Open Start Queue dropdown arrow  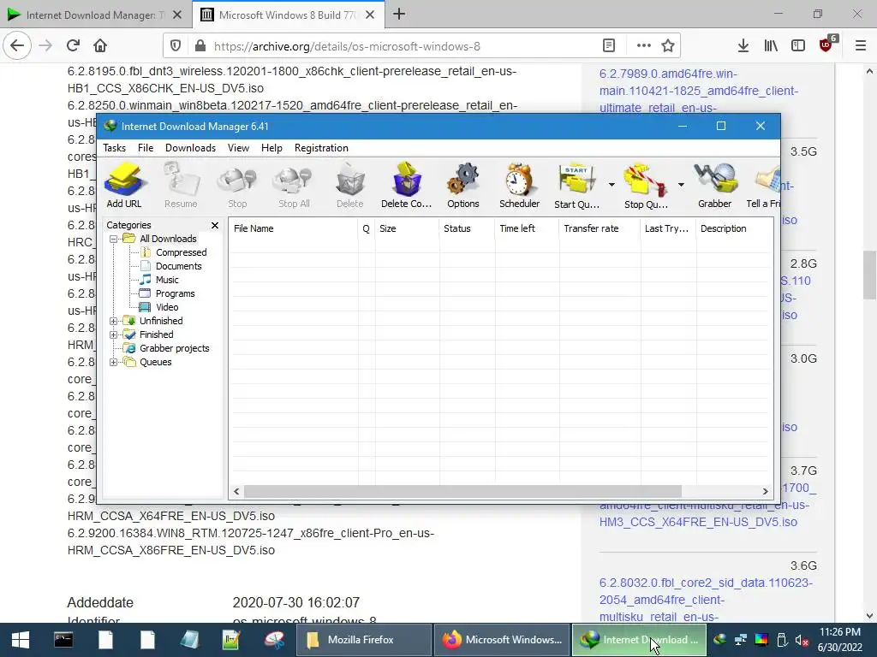point(612,185)
